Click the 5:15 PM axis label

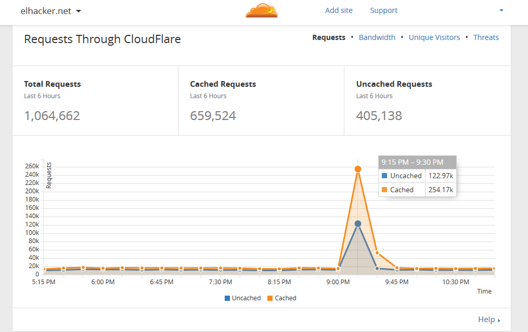tap(44, 282)
